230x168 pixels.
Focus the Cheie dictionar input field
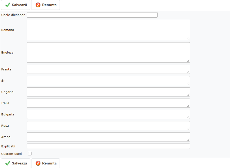92,15
